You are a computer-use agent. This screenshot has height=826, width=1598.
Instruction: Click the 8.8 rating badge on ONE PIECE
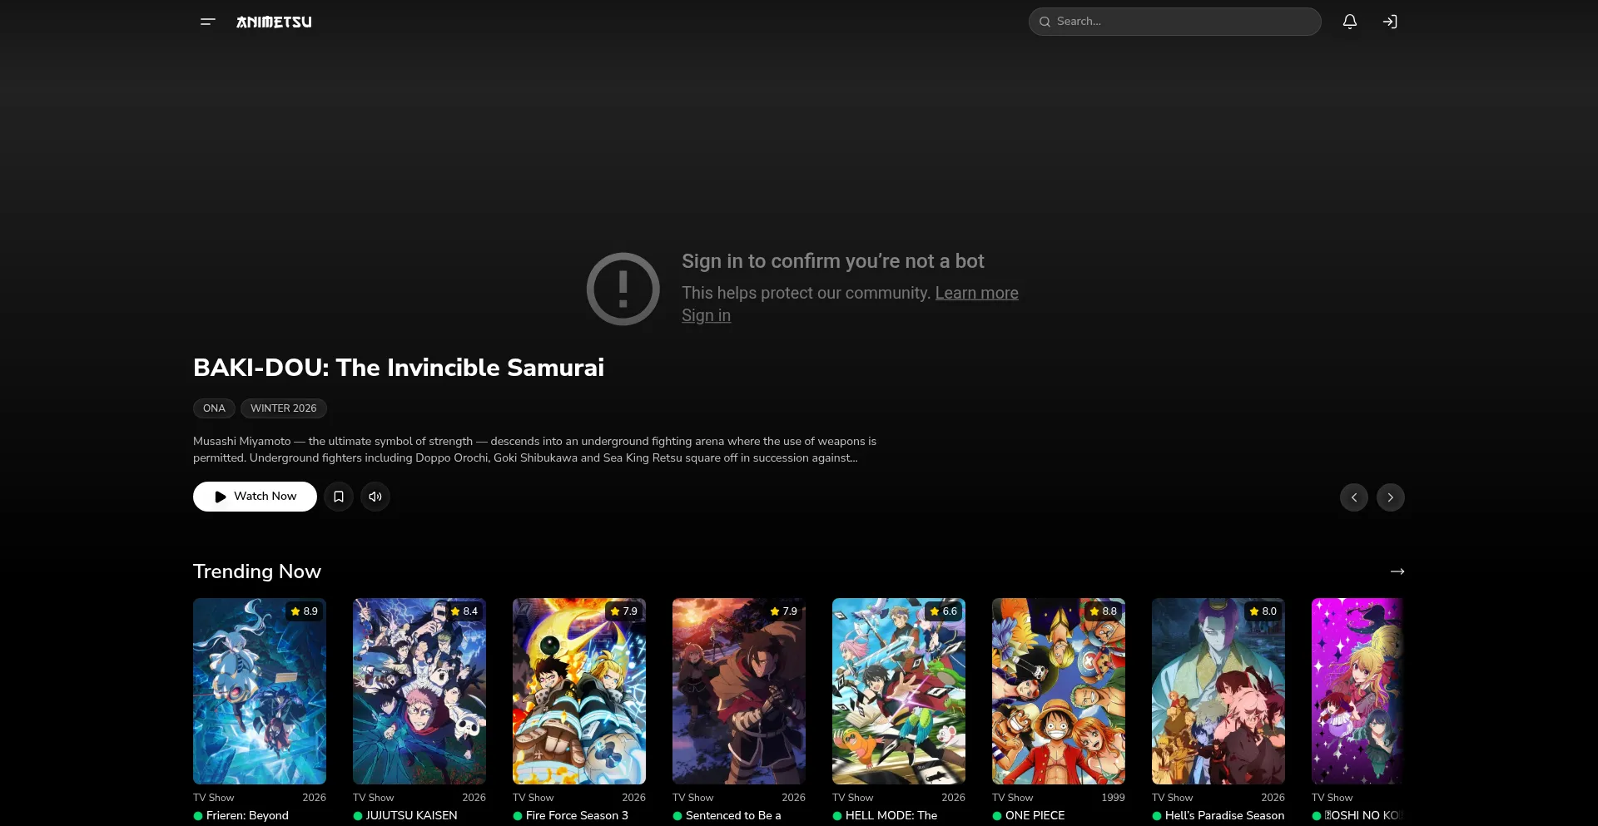click(1103, 611)
